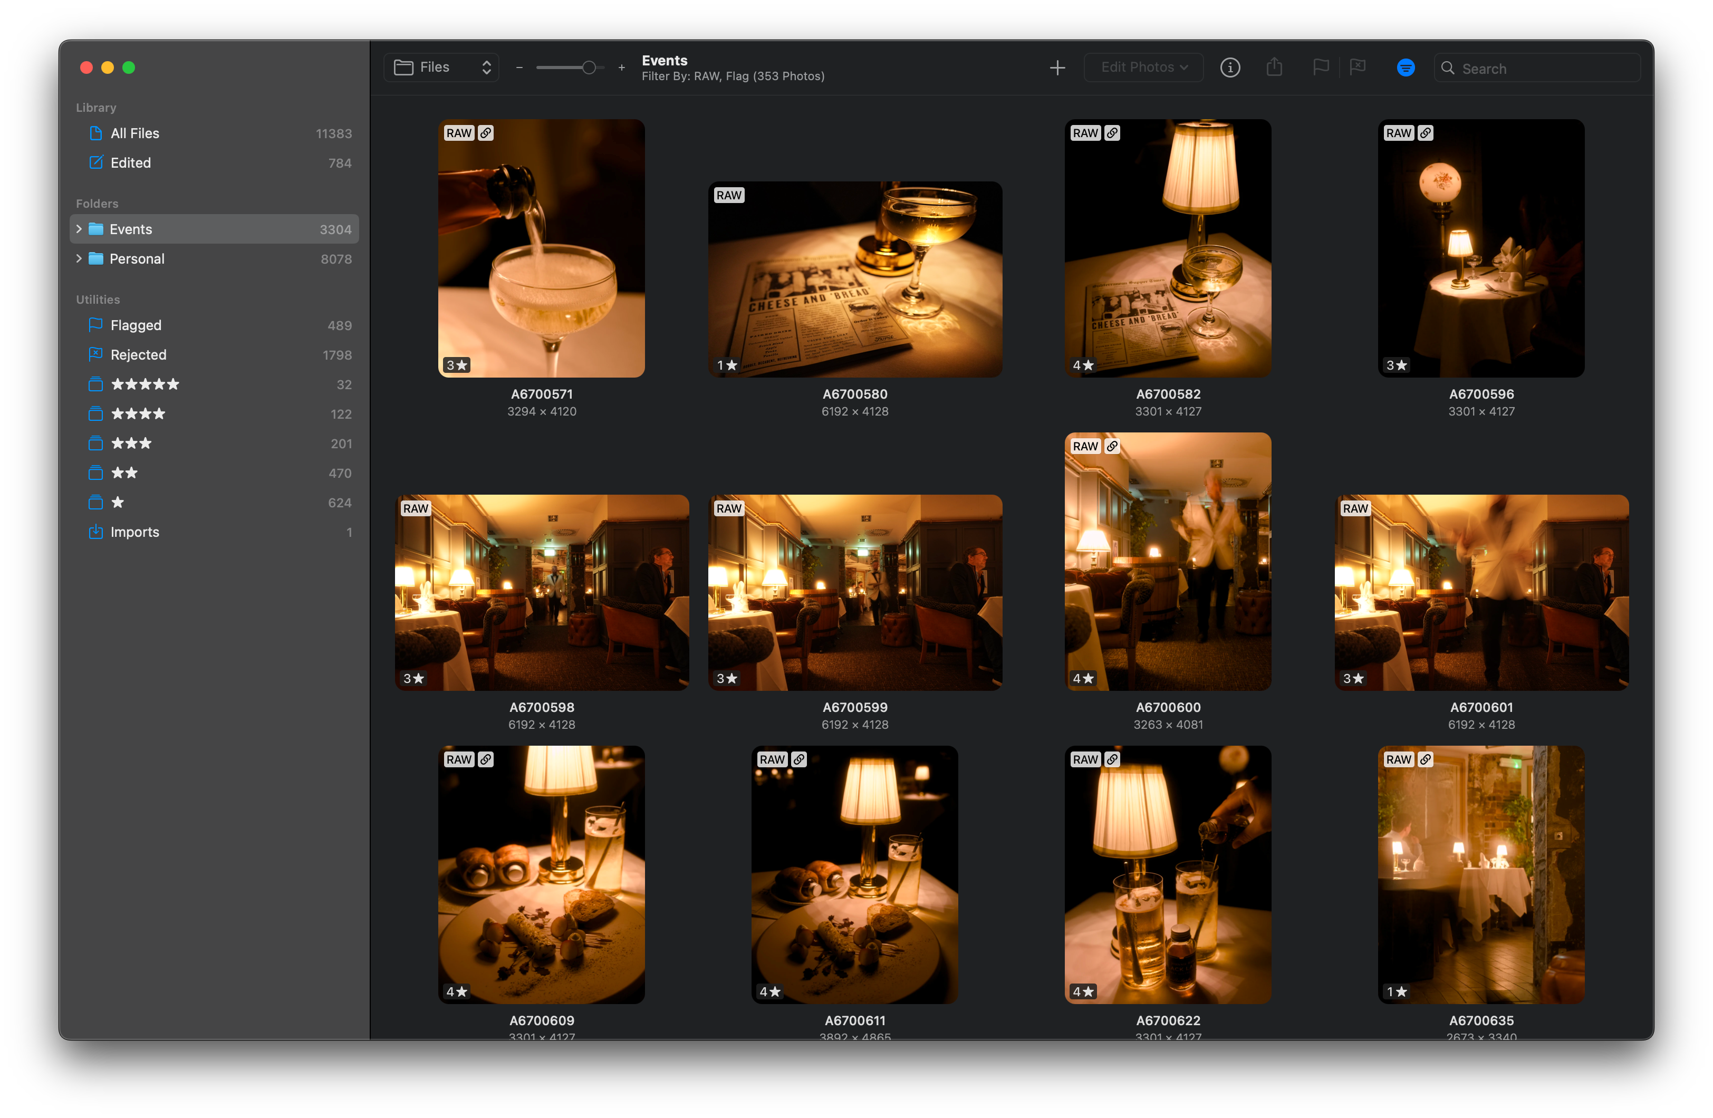The width and height of the screenshot is (1713, 1118).
Task: Click the share icon in toolbar
Action: tap(1274, 68)
